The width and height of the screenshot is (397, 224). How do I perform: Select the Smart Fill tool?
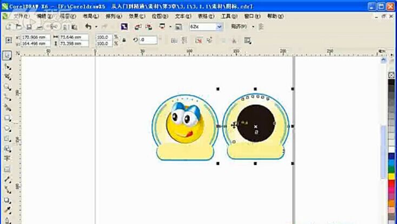[x=8, y=108]
